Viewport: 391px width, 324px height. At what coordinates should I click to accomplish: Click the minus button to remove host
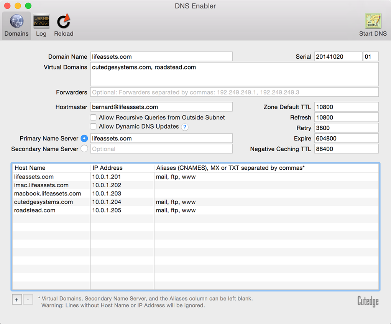(28, 299)
